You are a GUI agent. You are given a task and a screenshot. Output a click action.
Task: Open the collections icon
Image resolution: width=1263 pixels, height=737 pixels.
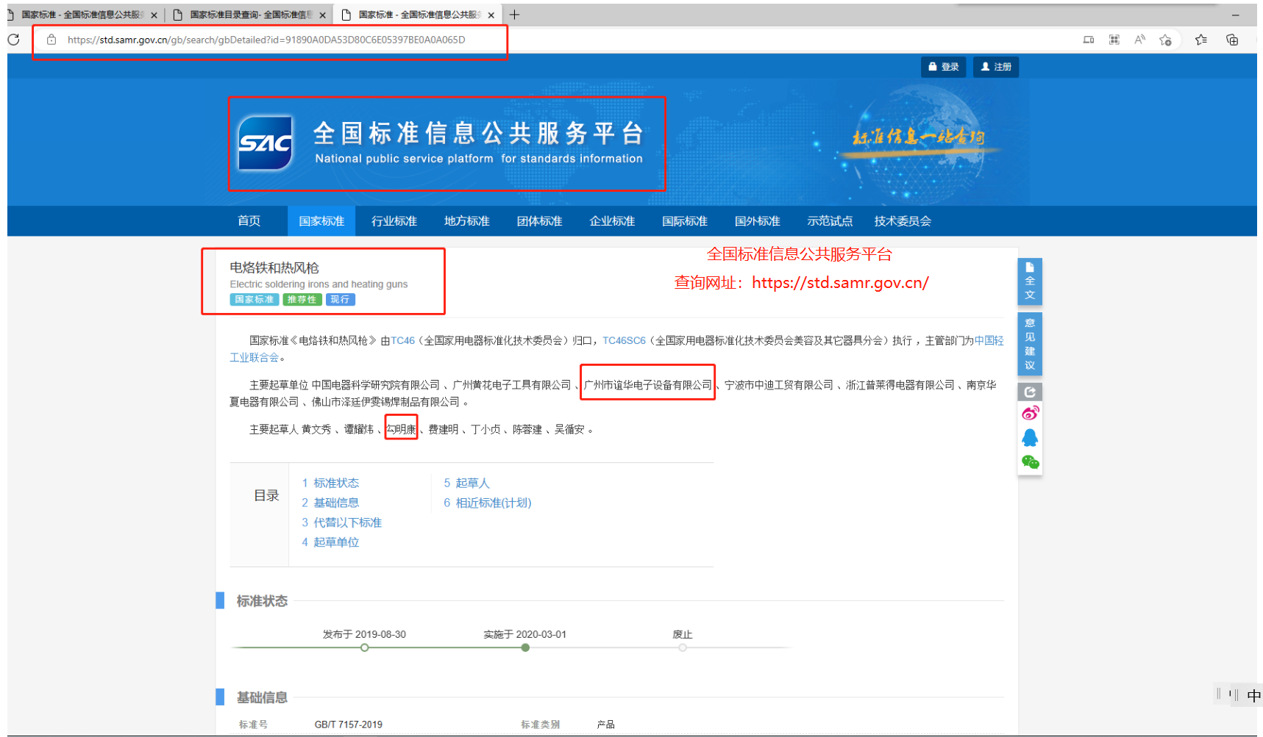[x=1232, y=40]
